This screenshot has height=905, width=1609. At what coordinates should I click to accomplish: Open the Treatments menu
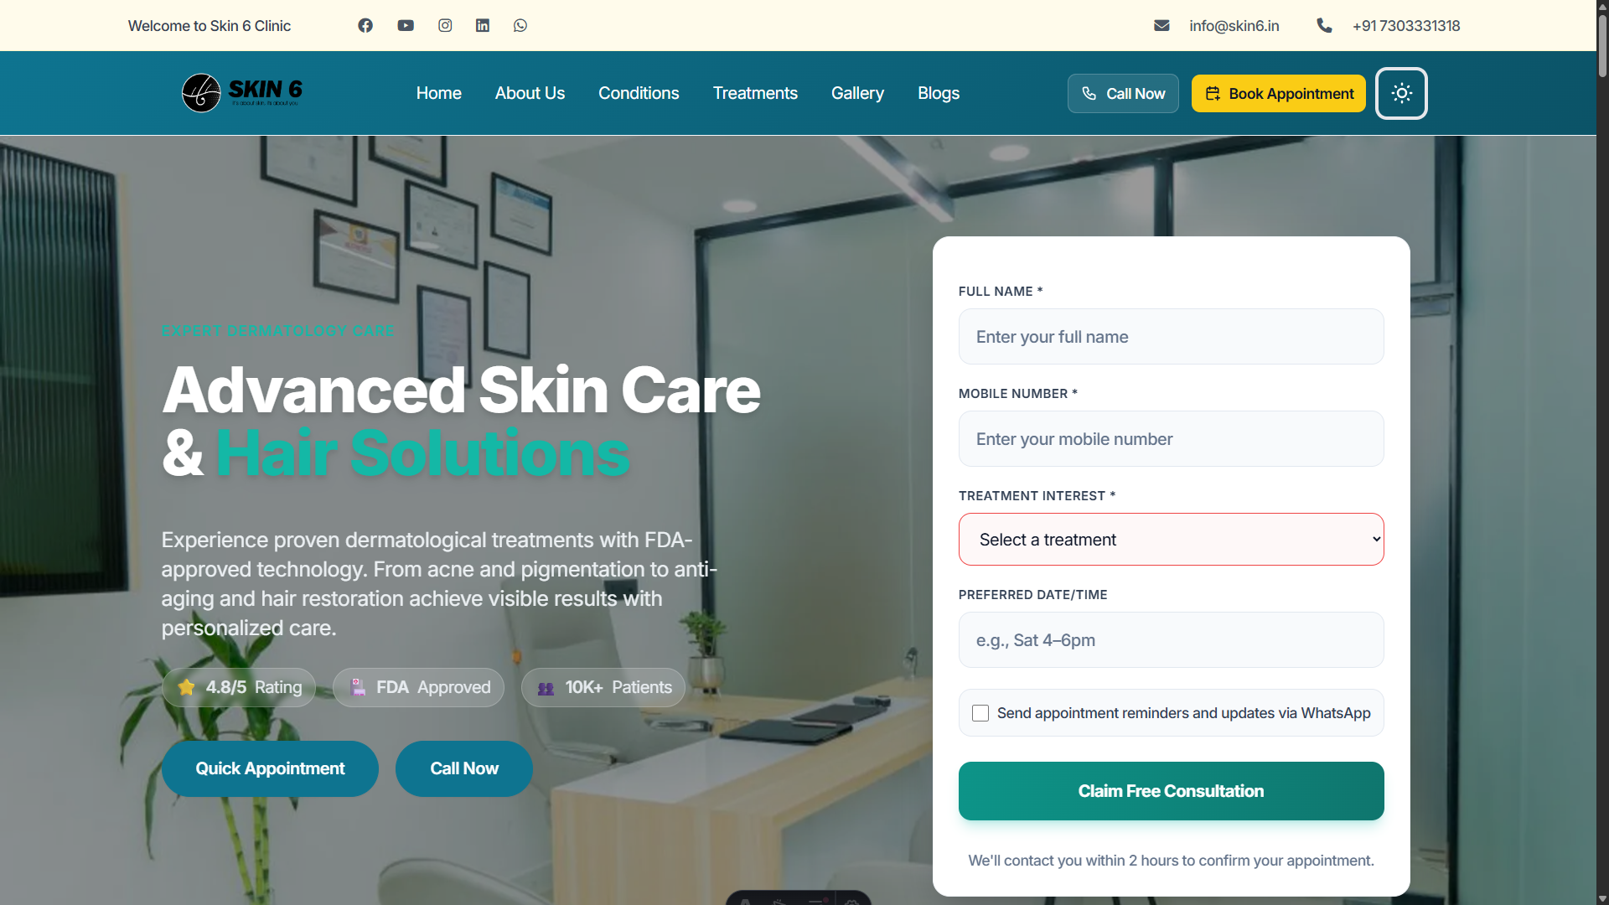click(x=755, y=93)
